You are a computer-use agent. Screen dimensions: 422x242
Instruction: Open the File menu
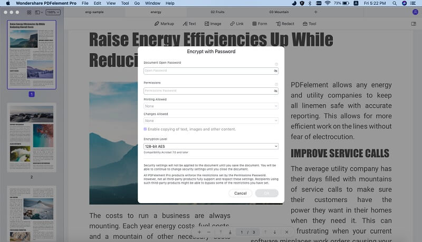pos(85,3)
